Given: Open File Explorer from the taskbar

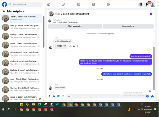Looking at the screenshot, I should pos(33,105).
